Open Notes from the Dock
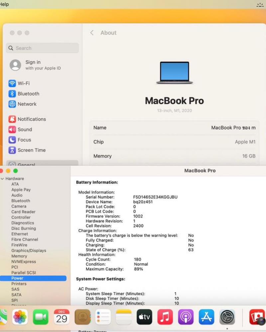 (x=124, y=317)
